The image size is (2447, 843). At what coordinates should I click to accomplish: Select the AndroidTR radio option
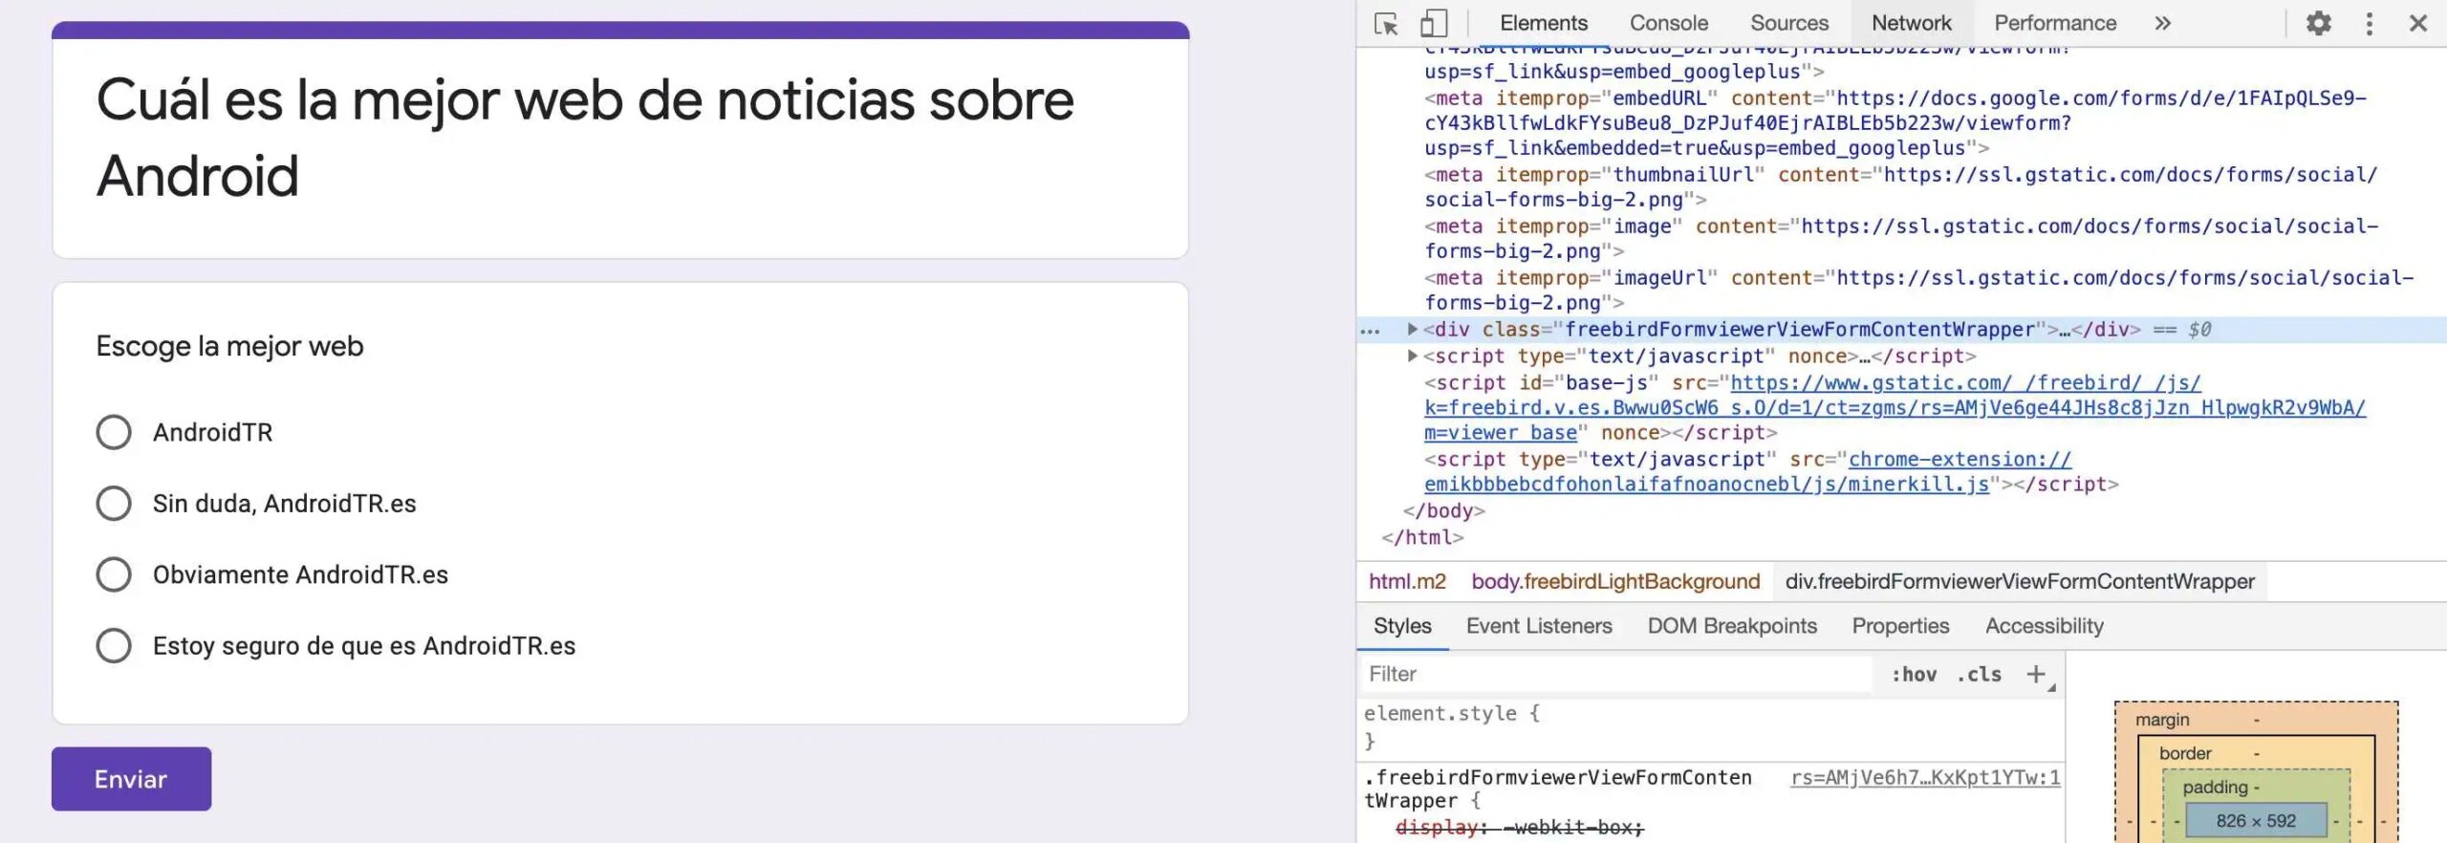[114, 432]
